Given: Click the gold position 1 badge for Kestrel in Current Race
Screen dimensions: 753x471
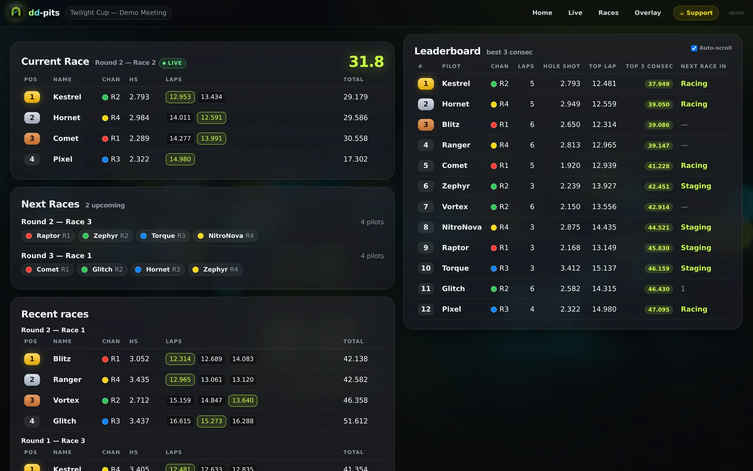Looking at the screenshot, I should pos(32,97).
